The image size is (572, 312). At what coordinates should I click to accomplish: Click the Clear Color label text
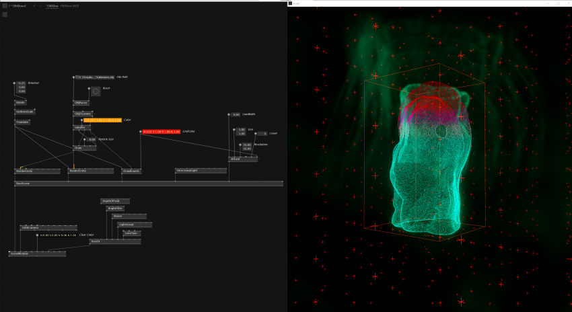click(x=86, y=235)
